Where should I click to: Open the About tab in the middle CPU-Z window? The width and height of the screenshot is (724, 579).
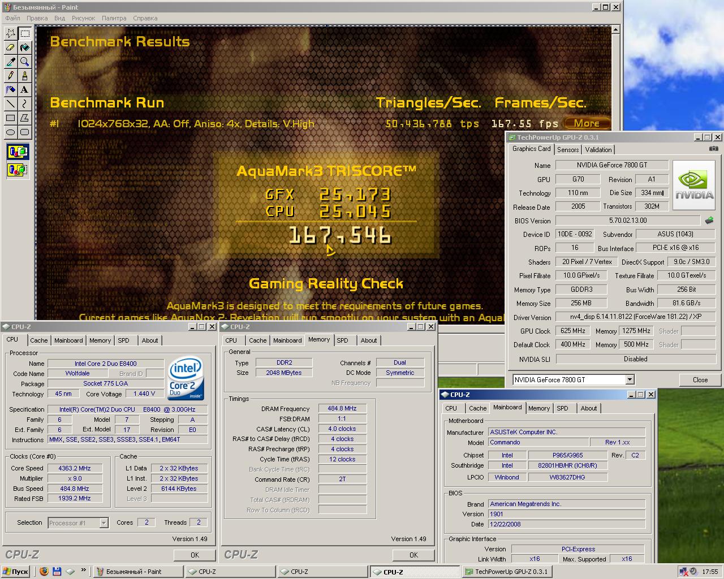(369, 340)
